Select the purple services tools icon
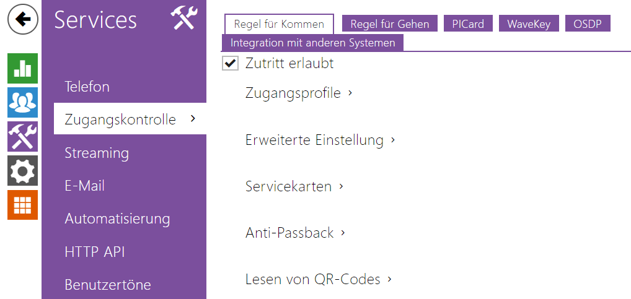 point(23,136)
